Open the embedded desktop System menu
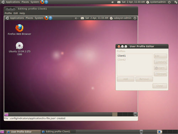178x134 pixels. coord(39,18)
